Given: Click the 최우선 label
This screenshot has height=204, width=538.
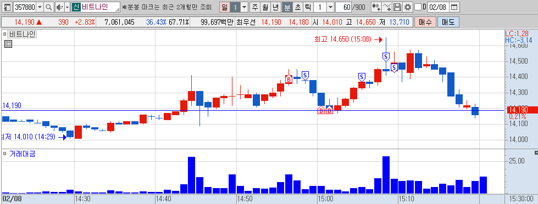Looking at the screenshot, I should (x=246, y=22).
